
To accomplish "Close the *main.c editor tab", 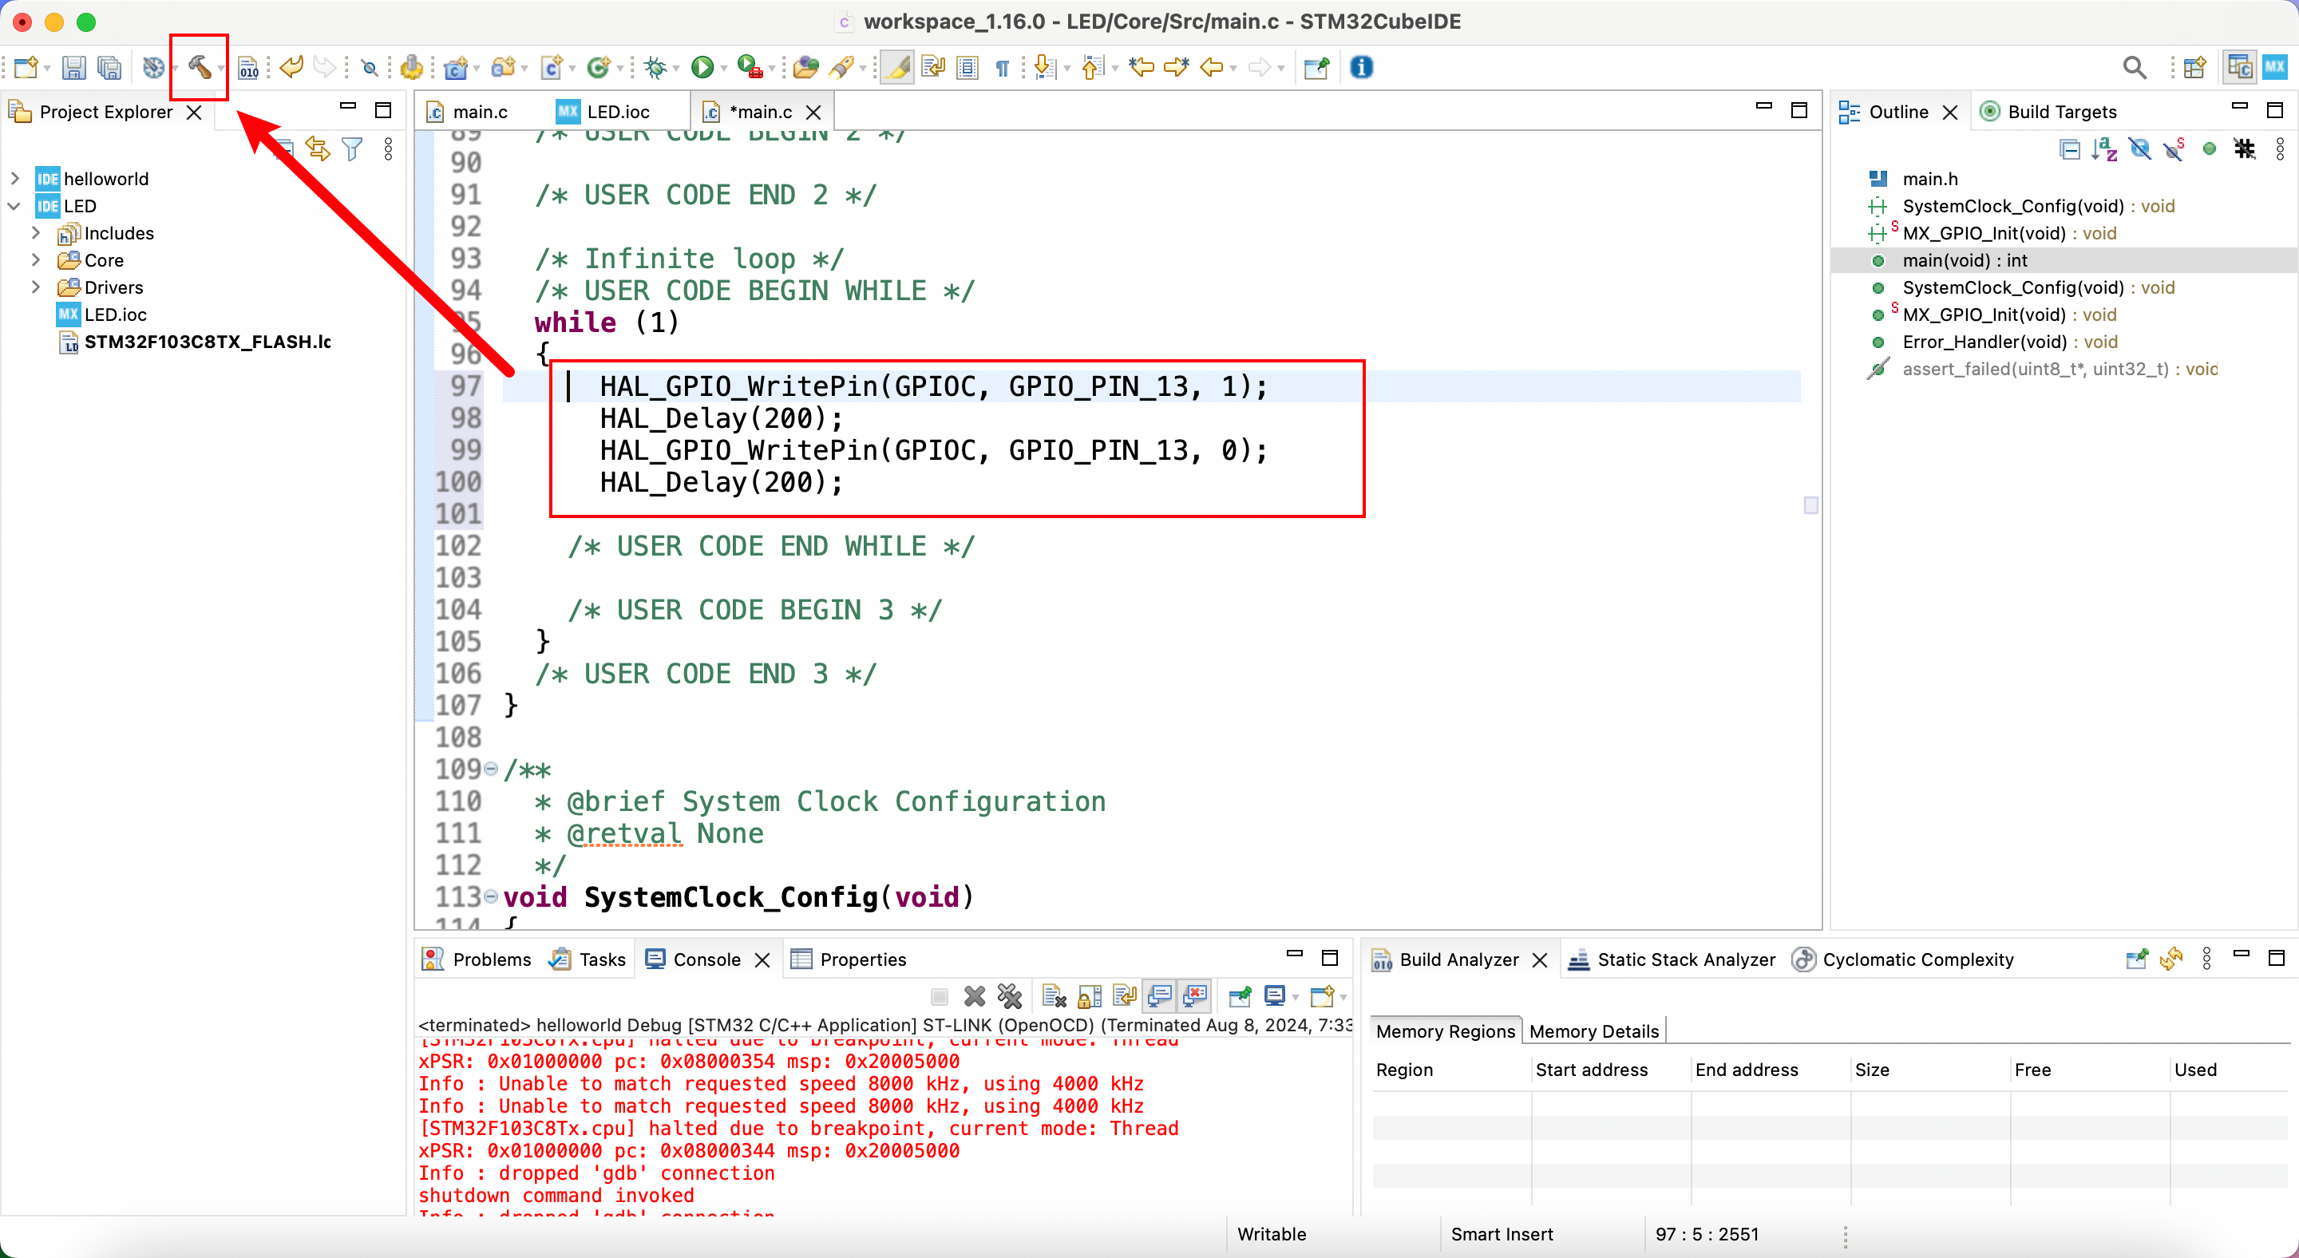I will 813,113.
